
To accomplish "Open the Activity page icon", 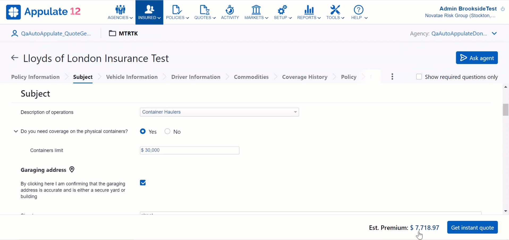I will coord(230,10).
